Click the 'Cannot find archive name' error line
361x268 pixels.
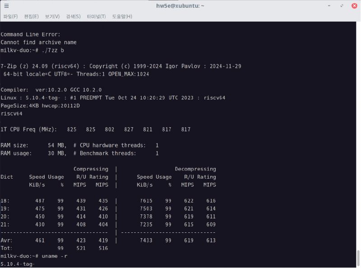point(38,42)
